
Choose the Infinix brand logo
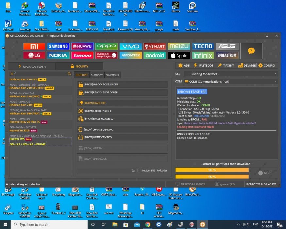point(203,55)
